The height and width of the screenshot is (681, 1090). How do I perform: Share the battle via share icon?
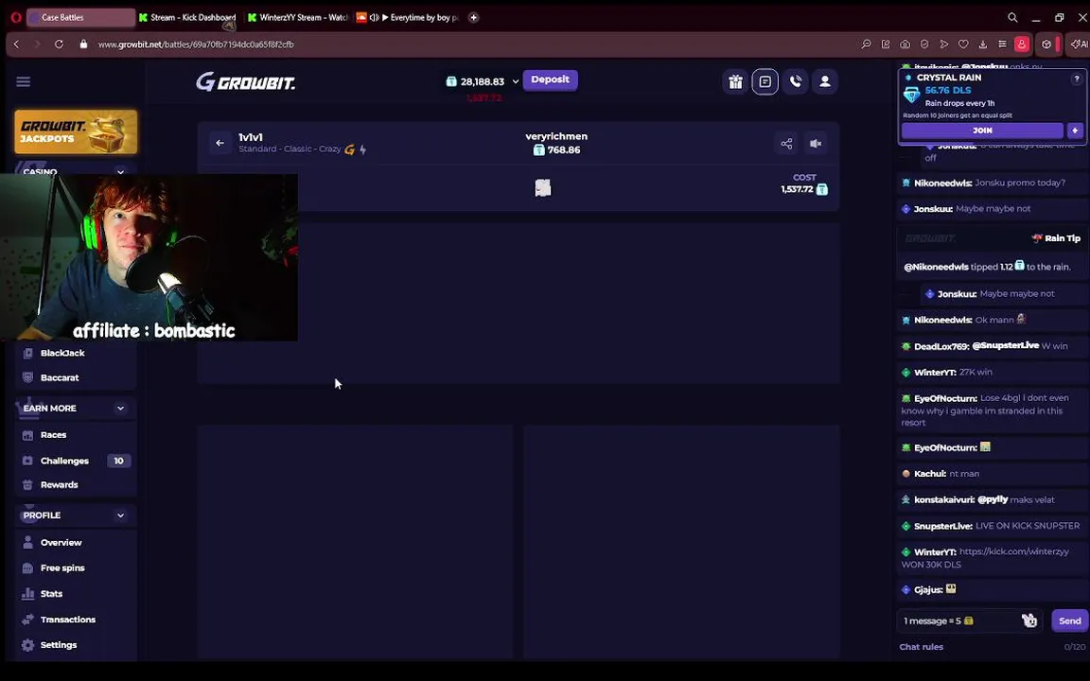[x=786, y=144]
